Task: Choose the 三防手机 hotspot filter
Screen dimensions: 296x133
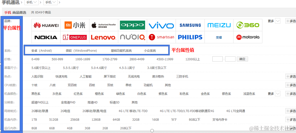Action: coord(182,76)
